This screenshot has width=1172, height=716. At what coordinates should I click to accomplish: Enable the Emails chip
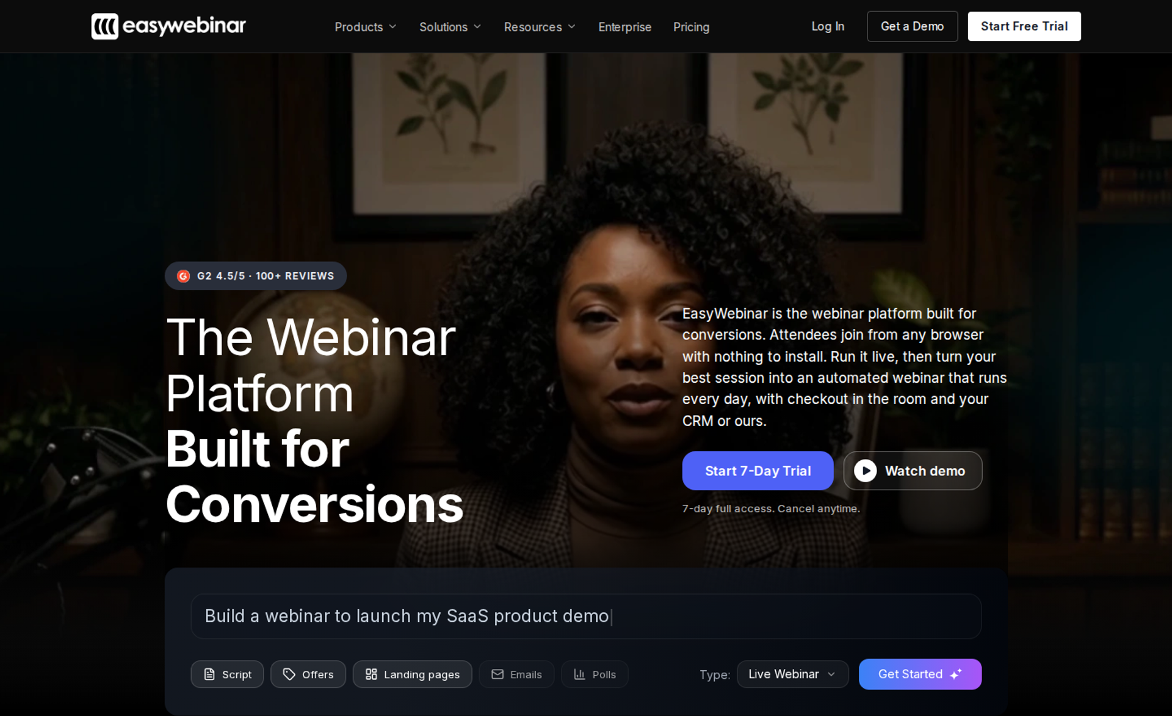click(516, 674)
